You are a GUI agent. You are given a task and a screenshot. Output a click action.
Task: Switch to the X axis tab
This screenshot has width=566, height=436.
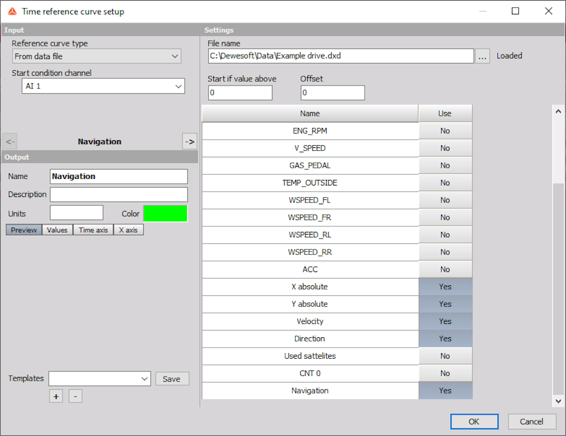pyautogui.click(x=128, y=230)
